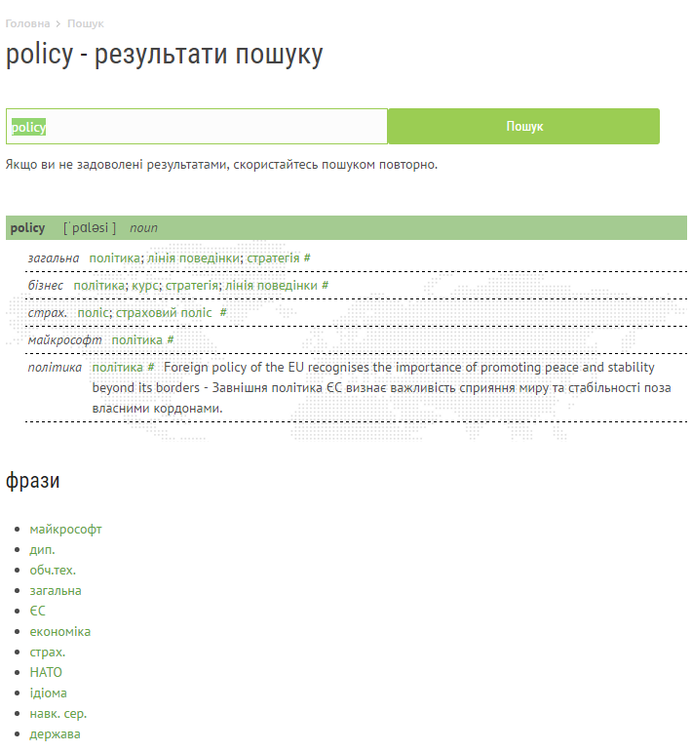Viewport: 692px width, 752px height.
Task: Click the 'поліс' link in the страх. row
Action: coord(94,313)
